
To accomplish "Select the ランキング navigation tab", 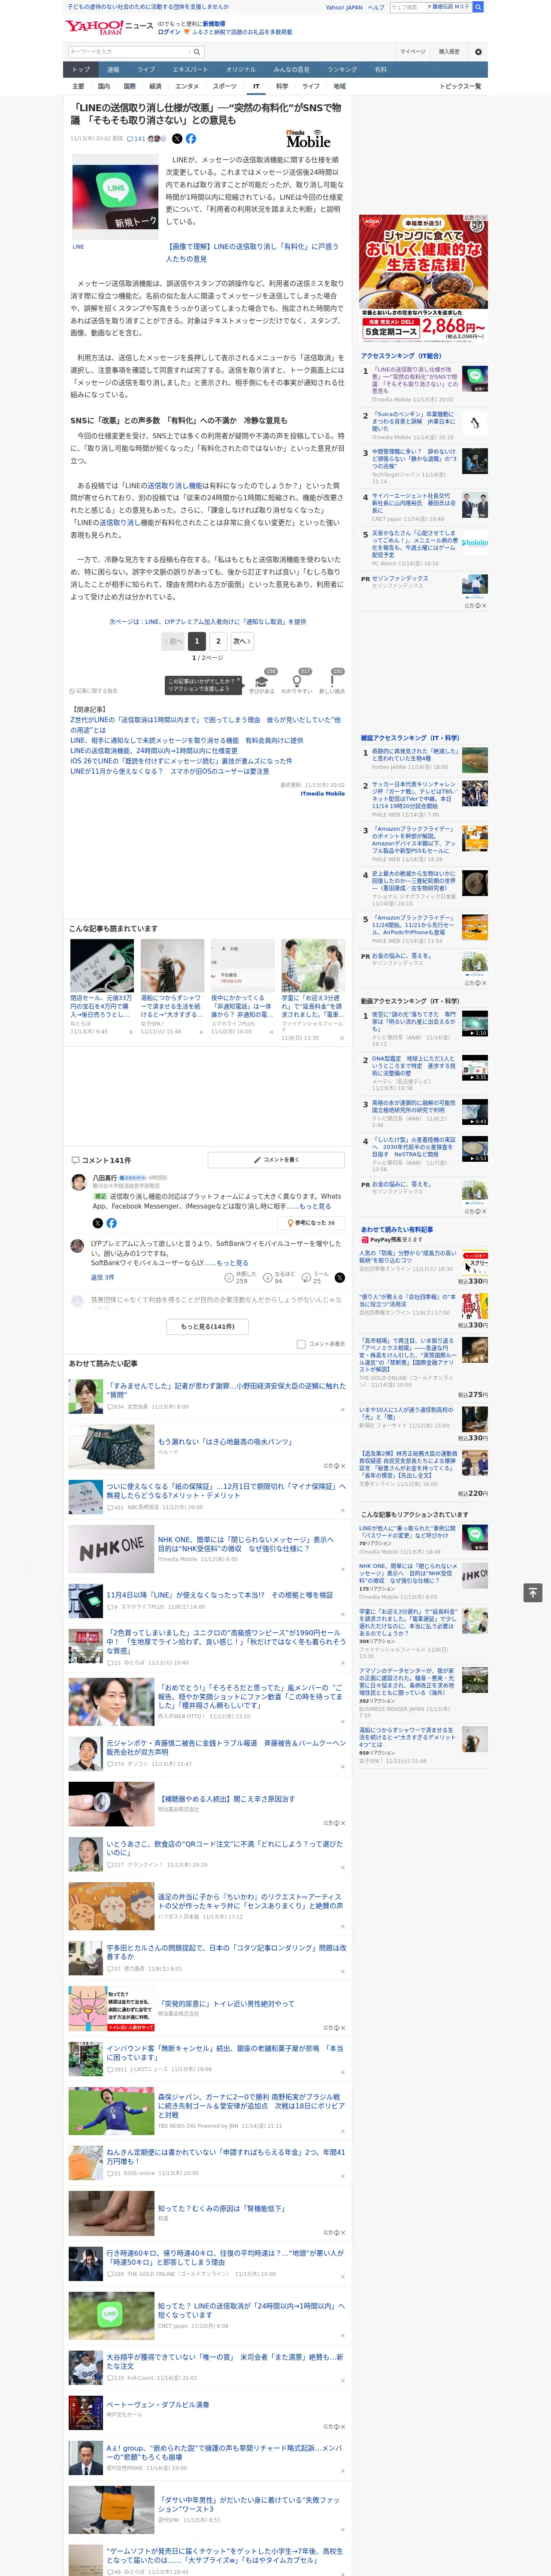I will [342, 70].
